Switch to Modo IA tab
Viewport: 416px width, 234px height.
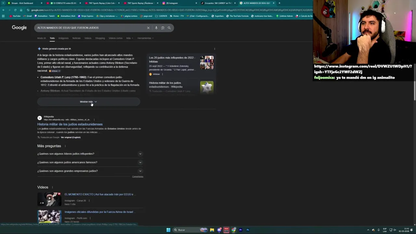[x=42, y=38]
